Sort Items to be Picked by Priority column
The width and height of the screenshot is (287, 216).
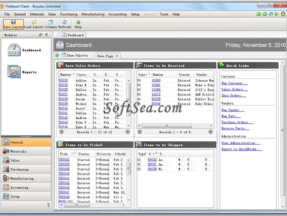tap(104, 154)
